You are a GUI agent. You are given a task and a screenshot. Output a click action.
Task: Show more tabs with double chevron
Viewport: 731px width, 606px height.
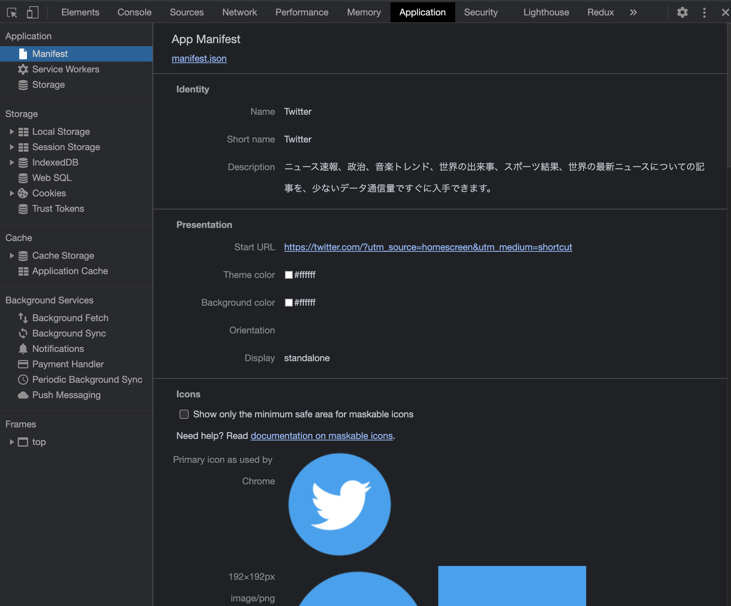point(634,12)
